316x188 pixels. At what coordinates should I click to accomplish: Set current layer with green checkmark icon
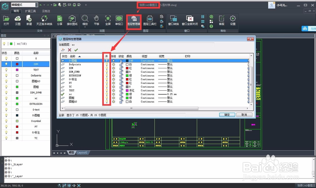point(76,50)
